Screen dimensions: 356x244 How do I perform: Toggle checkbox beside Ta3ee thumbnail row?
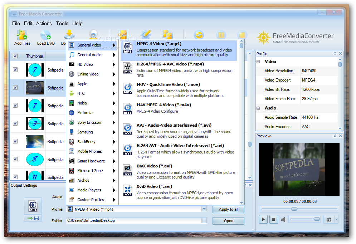(x=15, y=123)
